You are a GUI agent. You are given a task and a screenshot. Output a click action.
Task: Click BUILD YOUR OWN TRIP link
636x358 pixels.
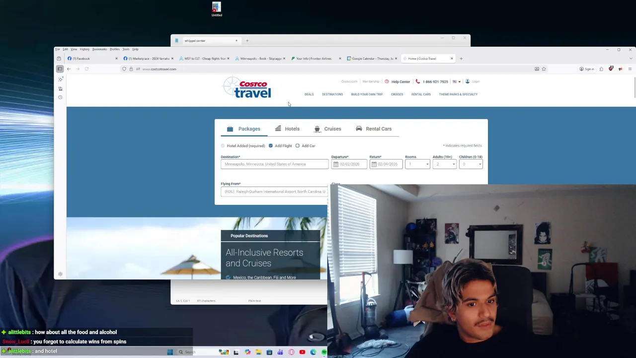pos(367,94)
